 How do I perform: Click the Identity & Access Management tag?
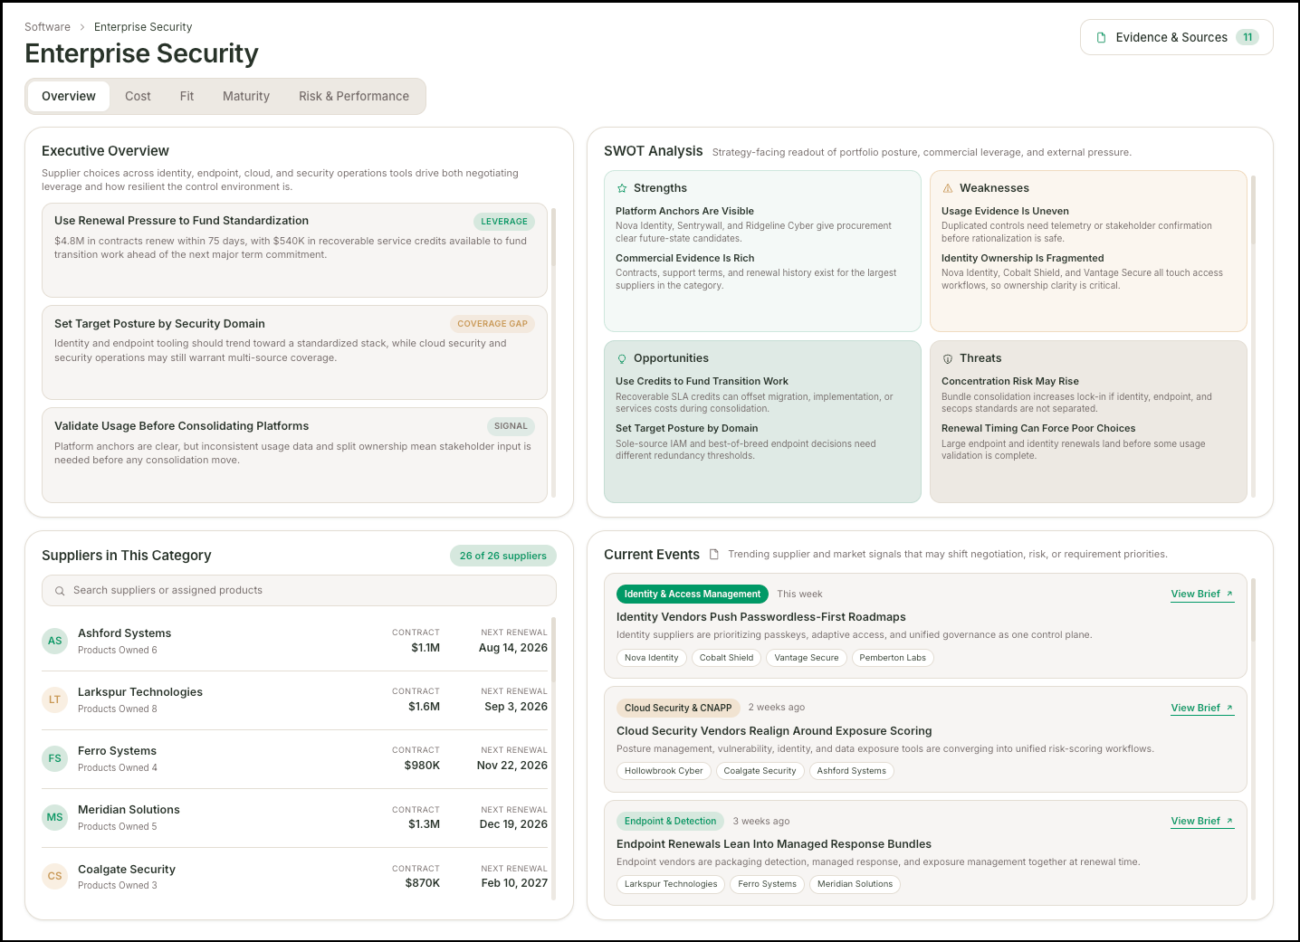(x=693, y=595)
